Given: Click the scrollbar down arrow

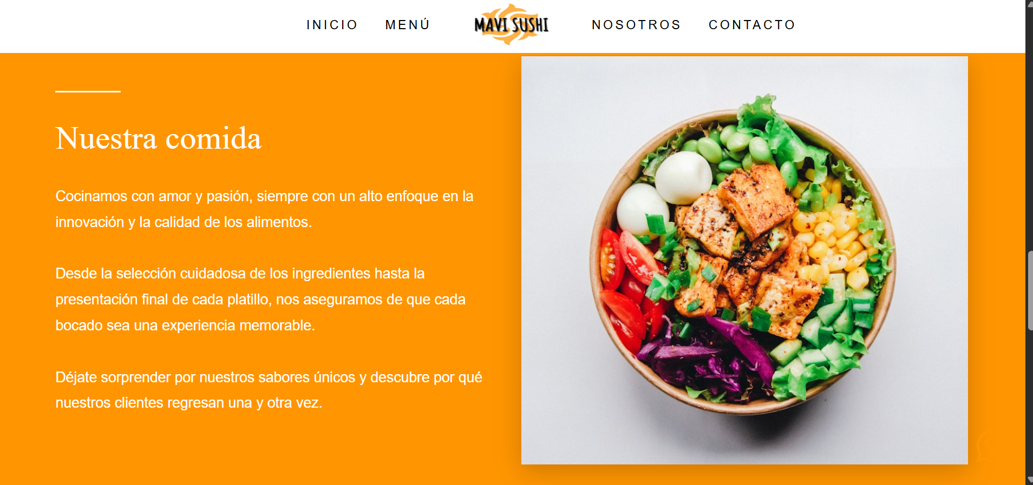Looking at the screenshot, I should tap(1029, 480).
